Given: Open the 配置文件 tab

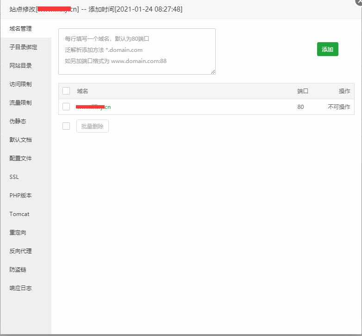Looking at the screenshot, I should (x=26, y=158).
